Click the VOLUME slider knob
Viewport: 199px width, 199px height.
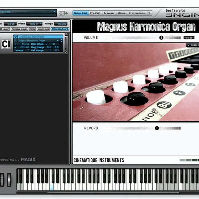(161, 38)
